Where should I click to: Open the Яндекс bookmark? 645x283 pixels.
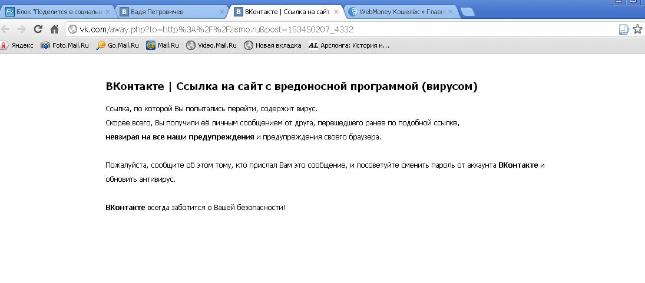(x=17, y=45)
